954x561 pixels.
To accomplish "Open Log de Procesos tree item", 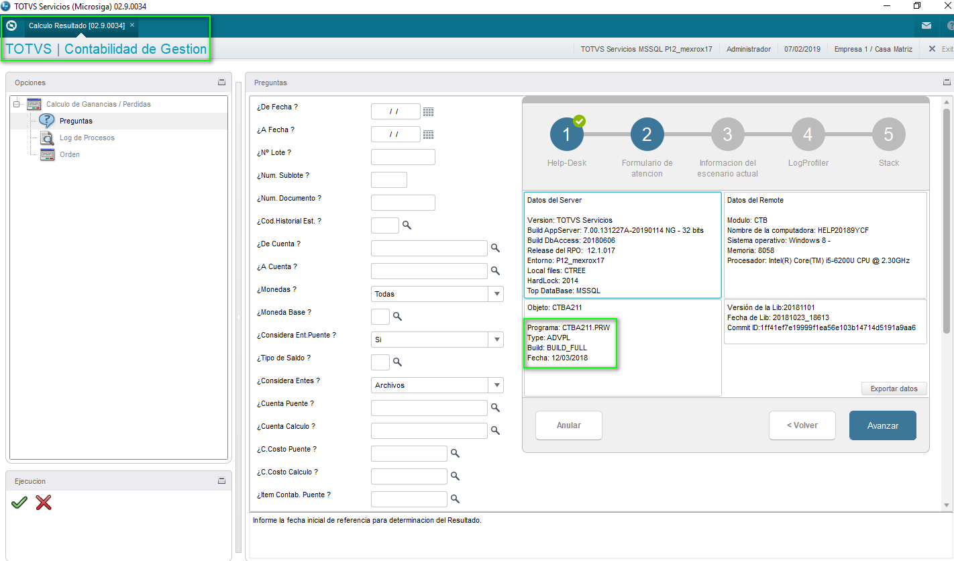I will 87,138.
